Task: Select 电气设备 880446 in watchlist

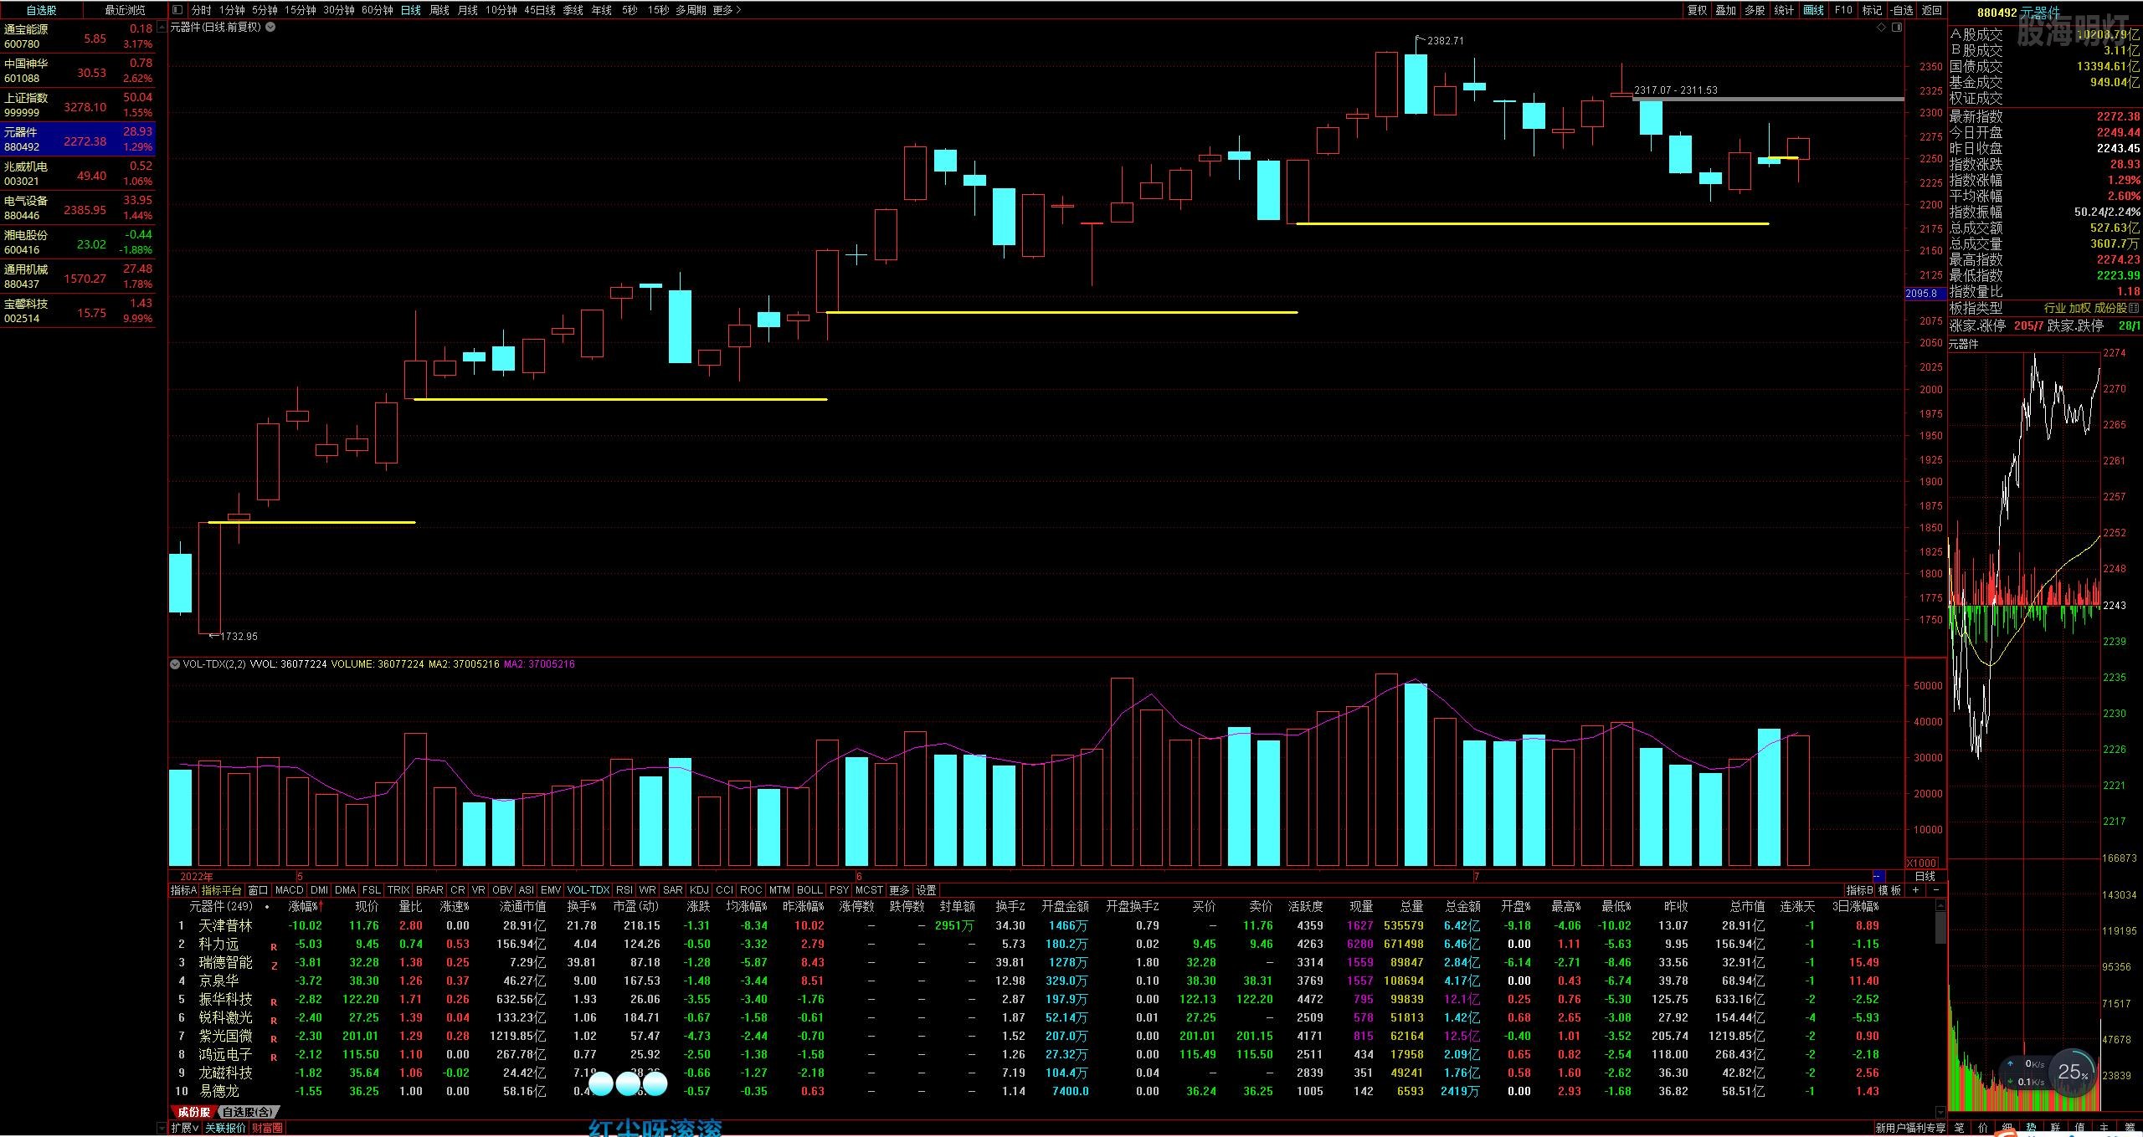Action: 78,208
